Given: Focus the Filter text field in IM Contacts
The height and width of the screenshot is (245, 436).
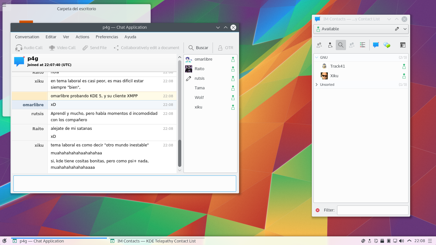Looking at the screenshot, I should point(372,210).
